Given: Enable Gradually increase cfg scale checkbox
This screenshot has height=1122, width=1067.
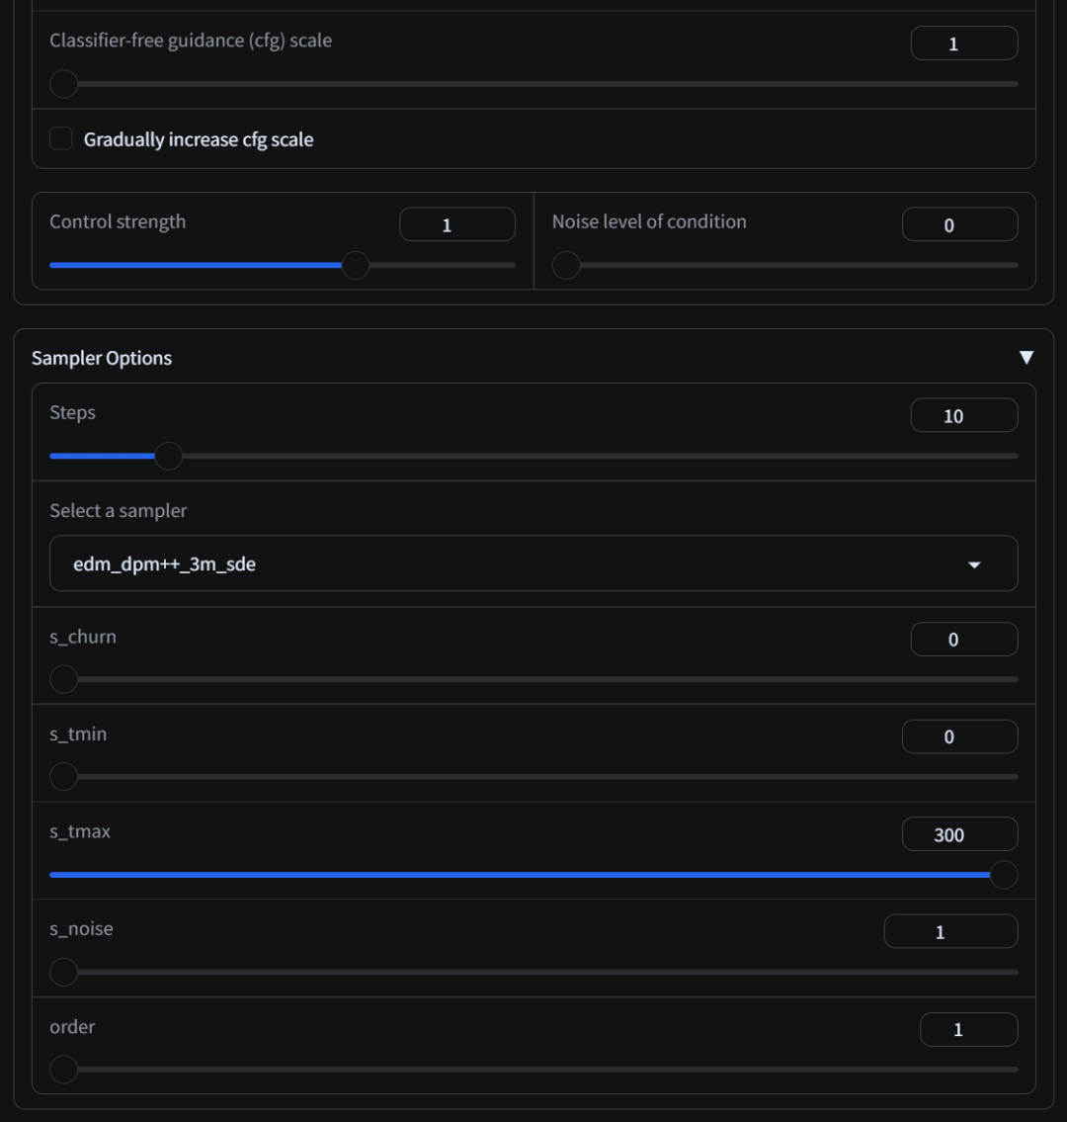Looking at the screenshot, I should tap(61, 139).
